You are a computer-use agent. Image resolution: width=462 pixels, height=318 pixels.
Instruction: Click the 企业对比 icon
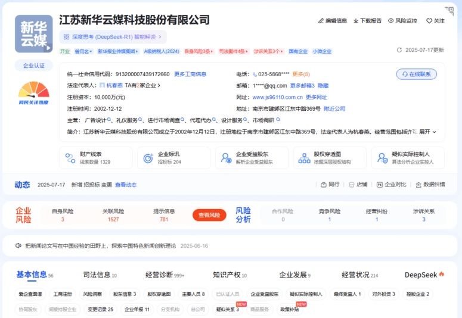click(380, 185)
